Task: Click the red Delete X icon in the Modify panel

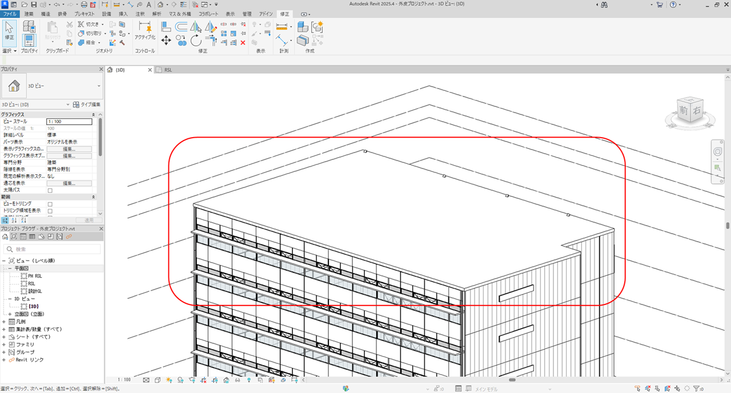Action: pyautogui.click(x=243, y=42)
